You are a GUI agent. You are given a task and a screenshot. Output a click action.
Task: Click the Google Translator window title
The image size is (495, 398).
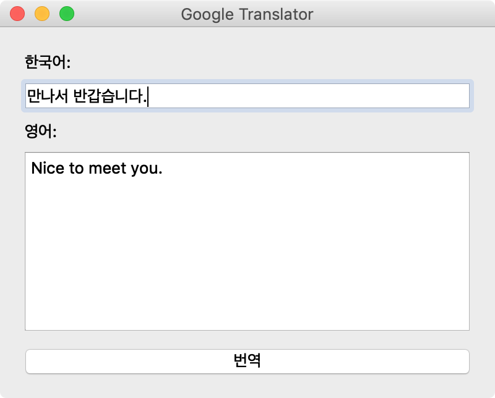coord(247,14)
